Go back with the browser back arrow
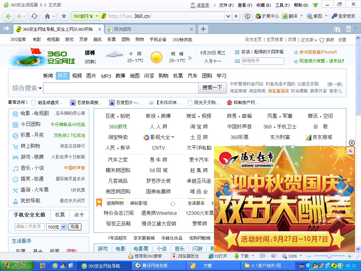The width and height of the screenshot is (361, 271). [x=8, y=16]
